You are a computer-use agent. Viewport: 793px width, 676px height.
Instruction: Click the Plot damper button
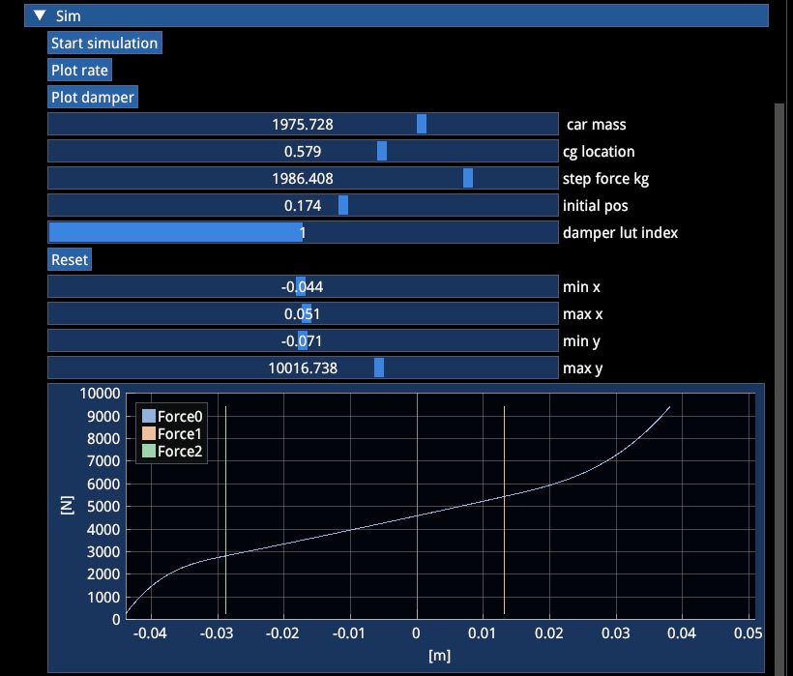click(x=93, y=97)
